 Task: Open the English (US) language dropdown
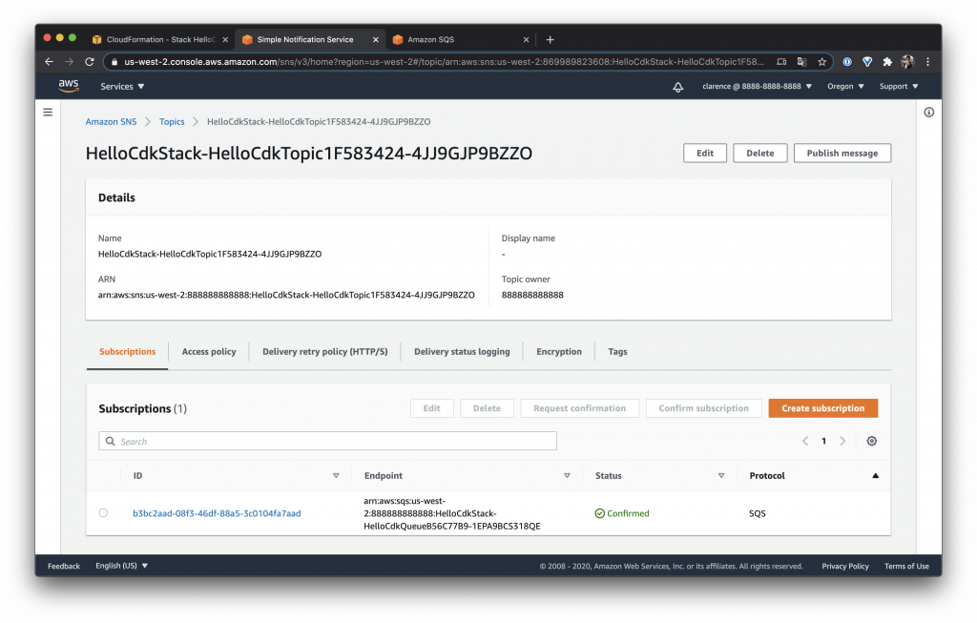[121, 566]
